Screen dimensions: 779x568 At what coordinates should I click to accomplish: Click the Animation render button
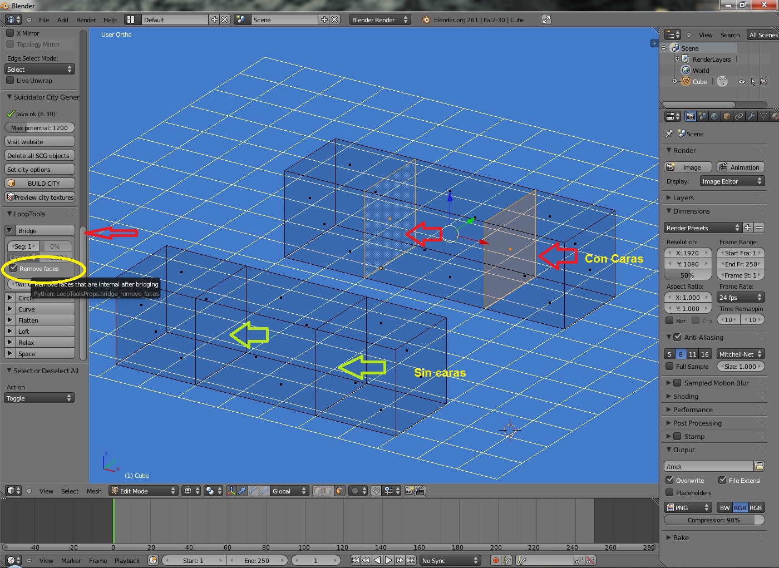739,167
